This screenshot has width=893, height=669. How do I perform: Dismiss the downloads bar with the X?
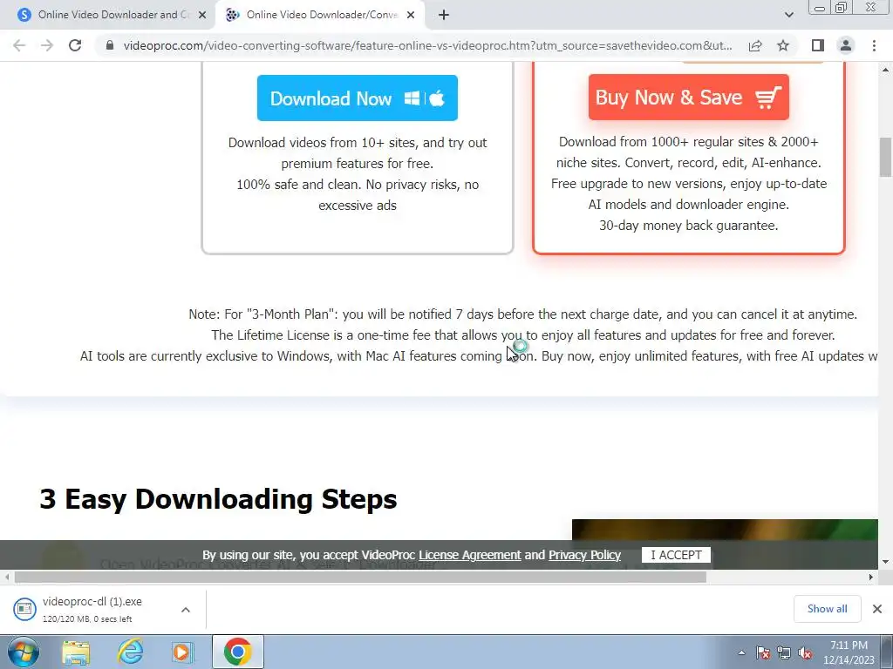(x=877, y=609)
